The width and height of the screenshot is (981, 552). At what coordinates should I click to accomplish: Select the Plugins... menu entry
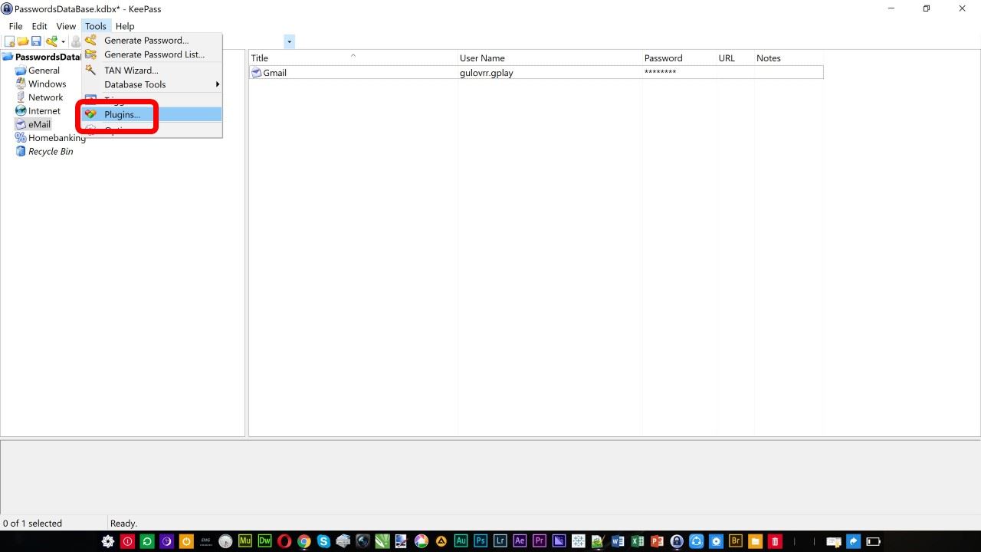pos(153,114)
